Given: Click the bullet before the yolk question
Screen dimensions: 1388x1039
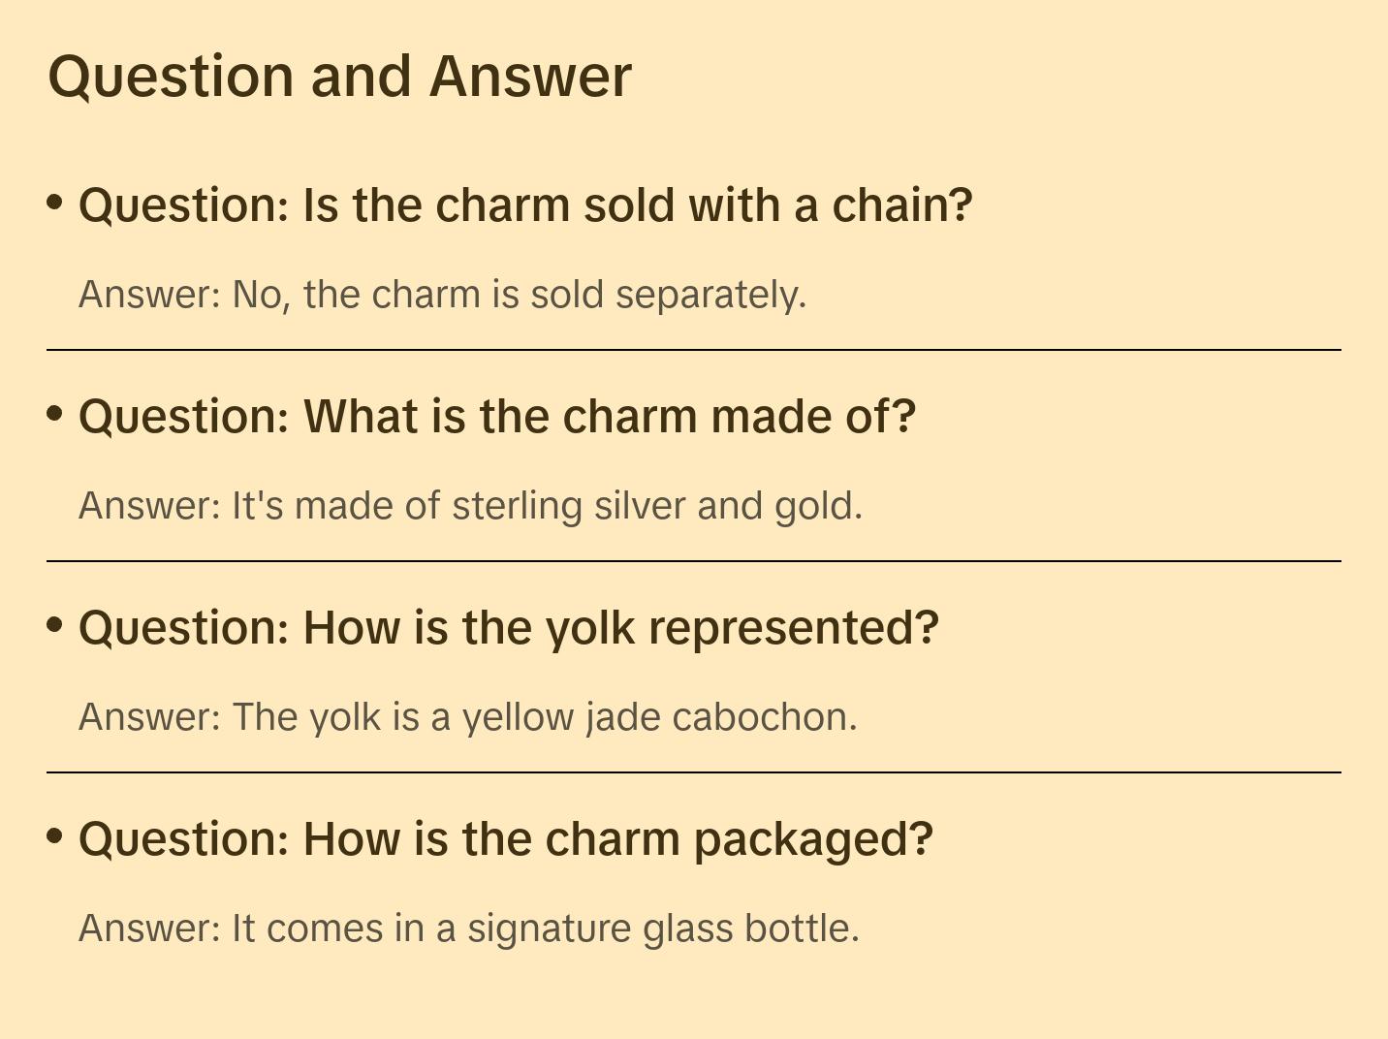Looking at the screenshot, I should coord(55,625).
